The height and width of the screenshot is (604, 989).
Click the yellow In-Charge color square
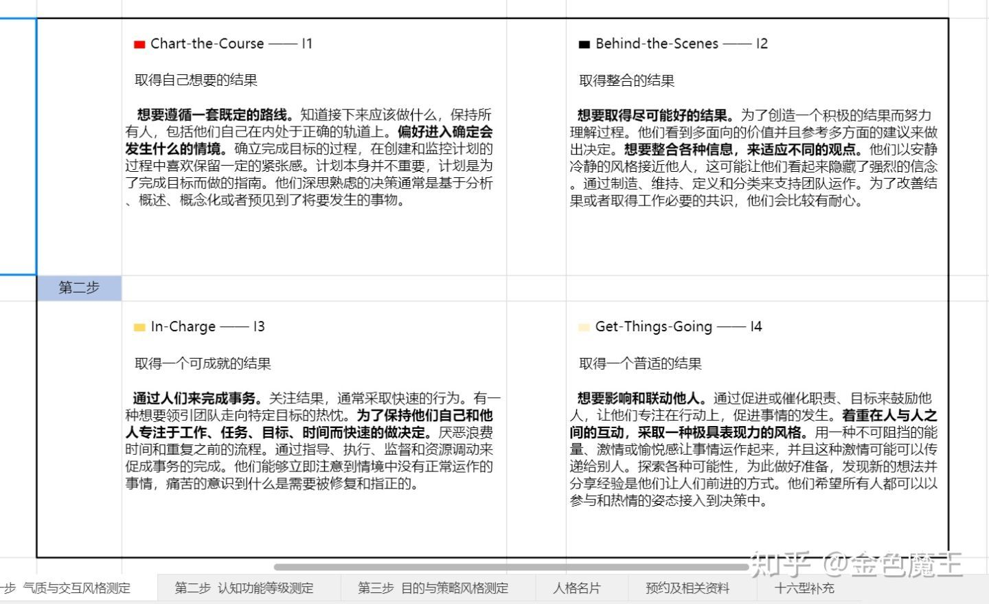tap(139, 328)
